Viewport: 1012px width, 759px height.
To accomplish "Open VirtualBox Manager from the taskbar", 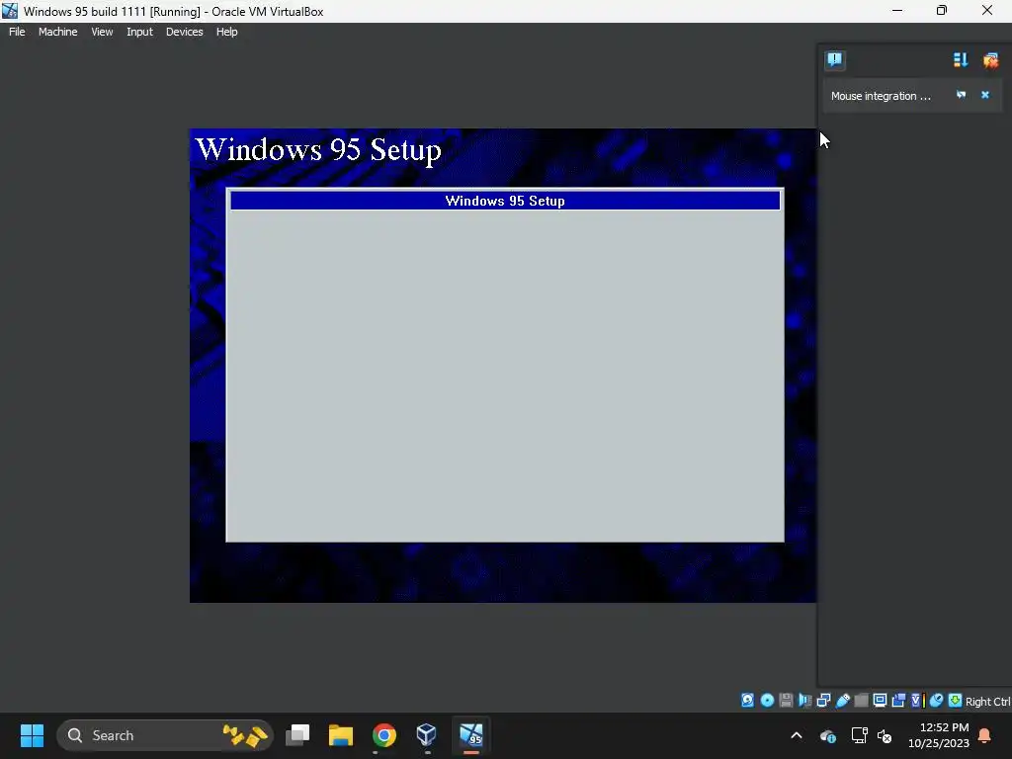I will pos(427,735).
